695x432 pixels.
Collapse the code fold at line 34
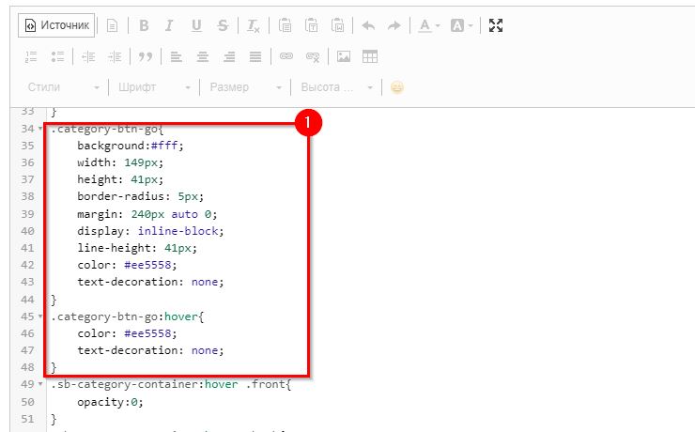pyautogui.click(x=39, y=128)
